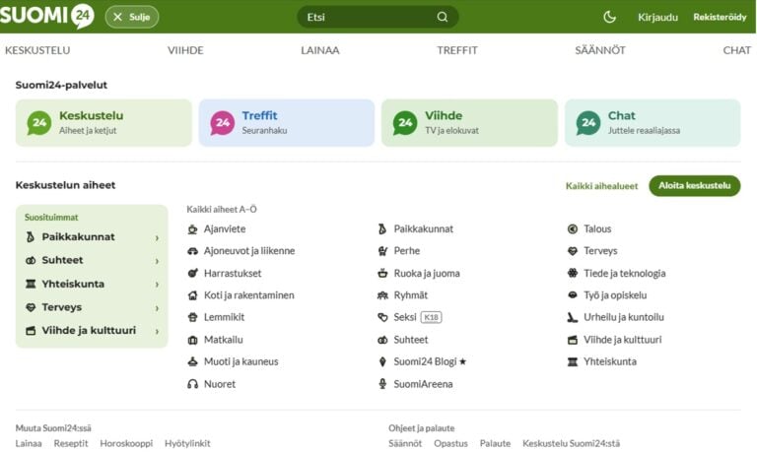757x453 pixels.
Task: Click the Matkailu suitcase icon
Action: [192, 340]
